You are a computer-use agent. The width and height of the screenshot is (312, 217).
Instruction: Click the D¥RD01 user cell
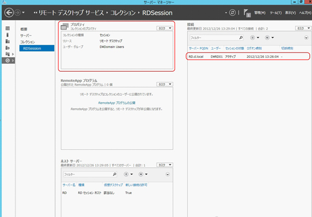tap(217, 57)
